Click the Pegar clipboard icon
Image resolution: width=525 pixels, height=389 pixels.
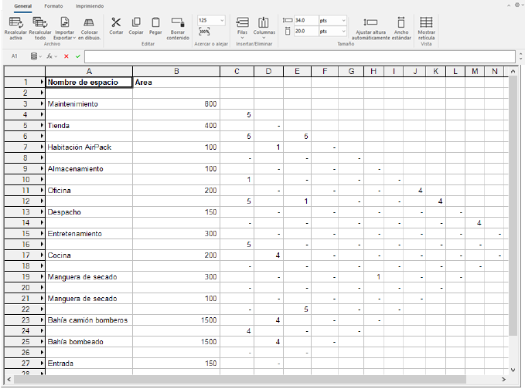point(155,22)
